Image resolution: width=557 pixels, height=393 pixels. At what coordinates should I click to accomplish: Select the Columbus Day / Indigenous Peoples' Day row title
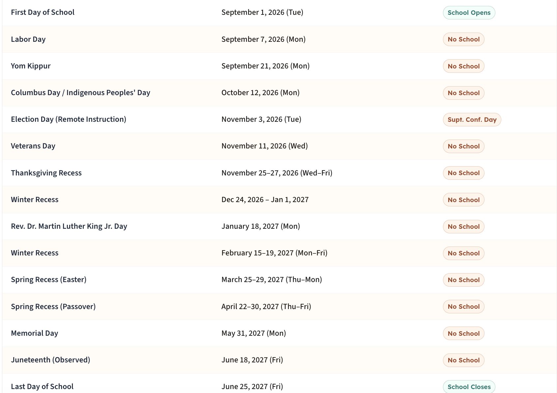pos(80,93)
